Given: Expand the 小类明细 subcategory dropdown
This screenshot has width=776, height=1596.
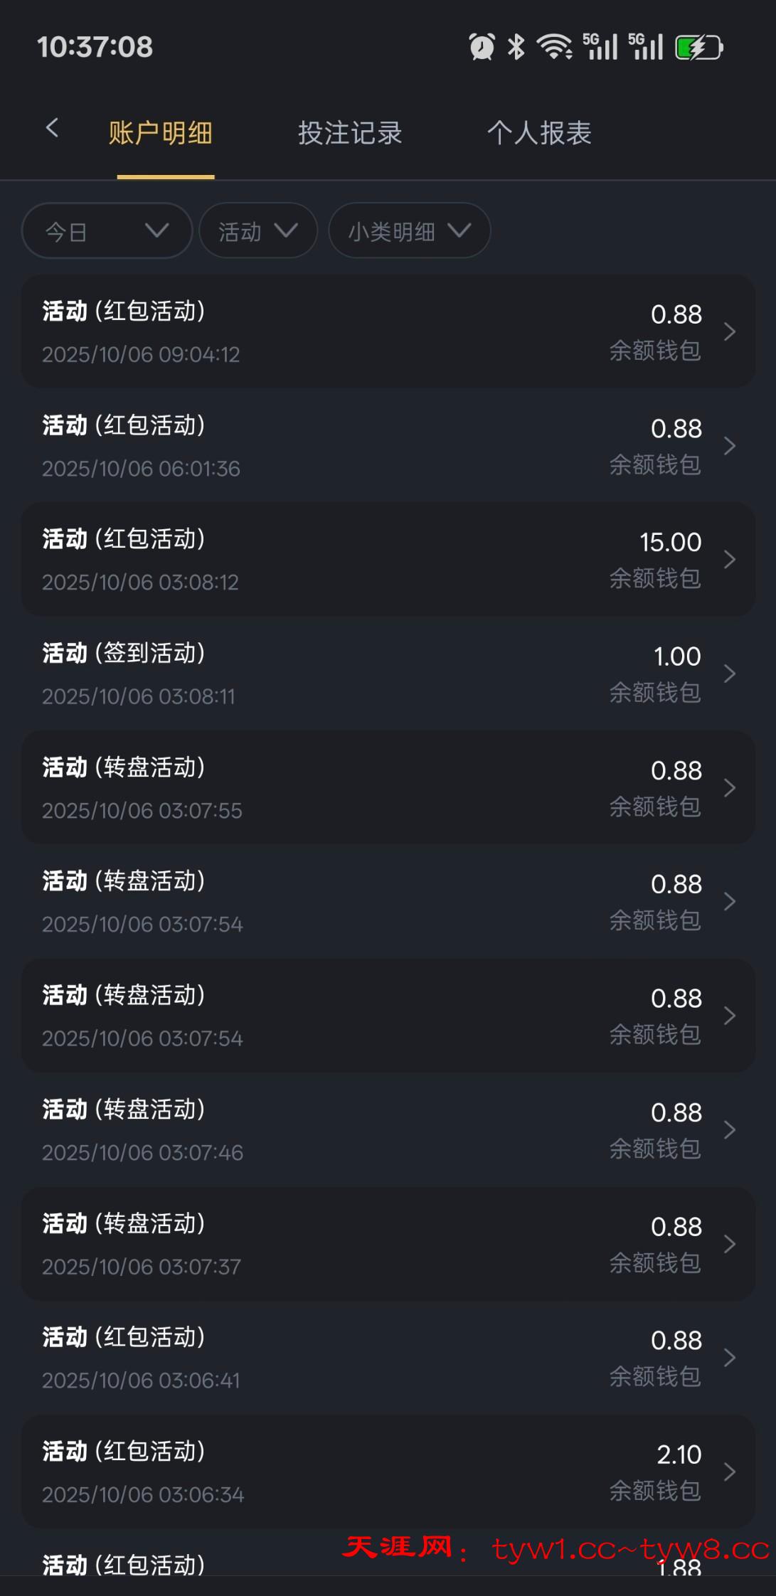Looking at the screenshot, I should (409, 231).
